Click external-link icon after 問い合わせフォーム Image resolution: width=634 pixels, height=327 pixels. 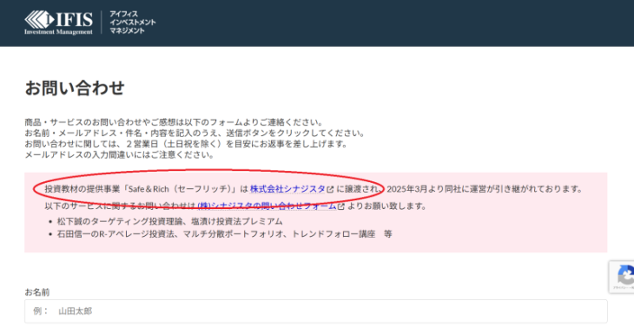341,206
